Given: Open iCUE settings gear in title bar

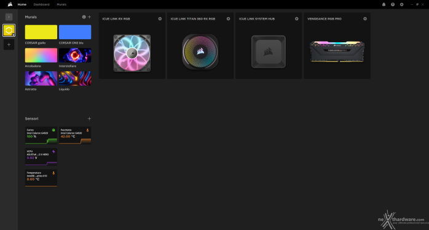Looking at the screenshot, I should [401, 4].
